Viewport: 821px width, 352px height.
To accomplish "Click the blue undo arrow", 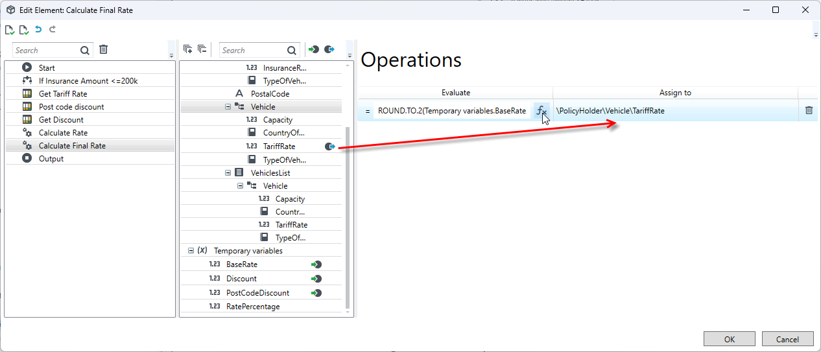I will point(38,29).
